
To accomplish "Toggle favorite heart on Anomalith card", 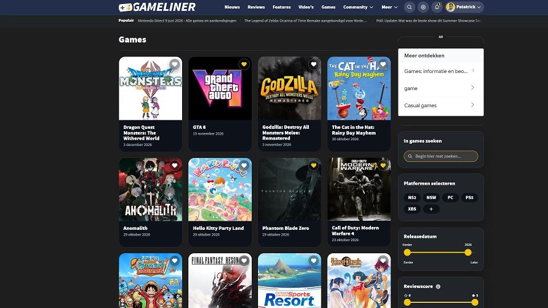I will pos(175,165).
